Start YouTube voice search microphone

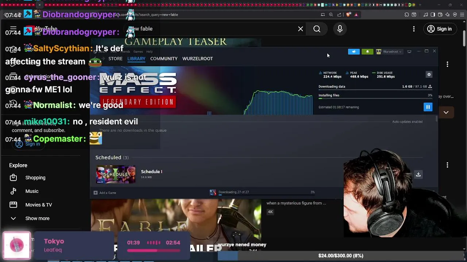pyautogui.click(x=340, y=29)
